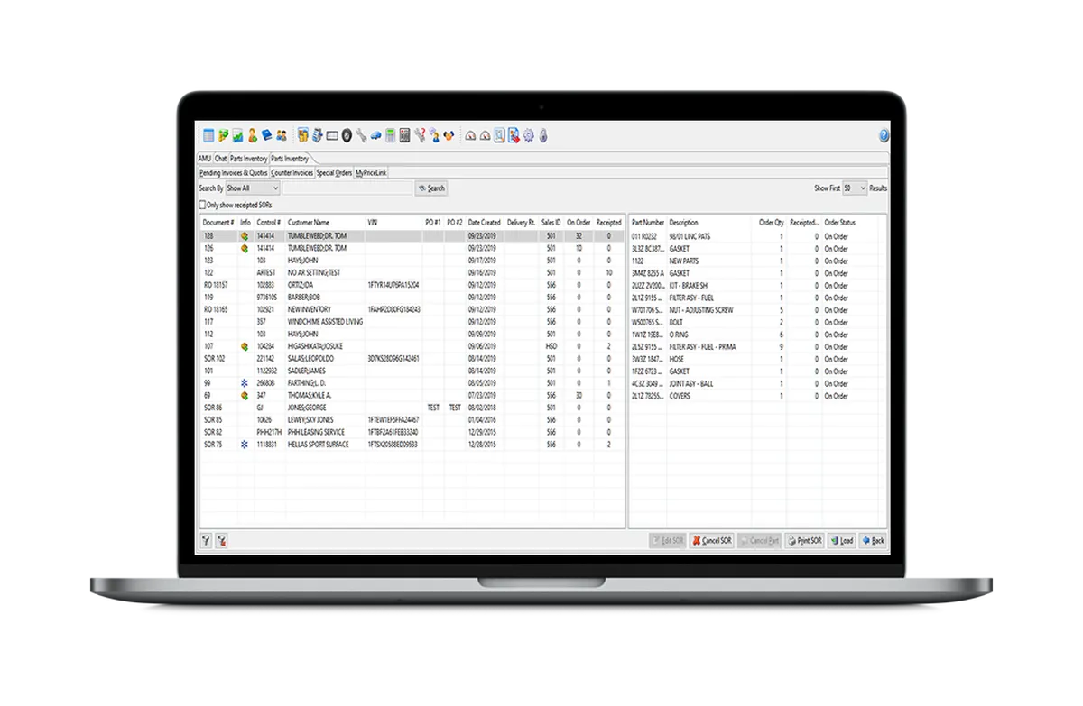Select the COVERS part row
Viewport: 1083px width, 706px height.
(x=757, y=396)
